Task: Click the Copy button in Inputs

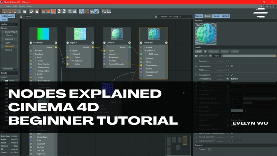Action: click(x=224, y=51)
